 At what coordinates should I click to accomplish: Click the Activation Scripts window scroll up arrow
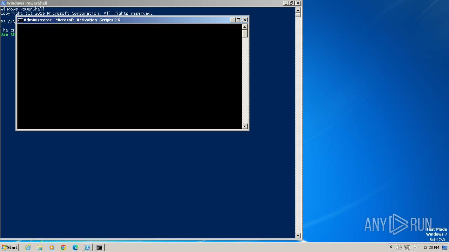[245, 27]
